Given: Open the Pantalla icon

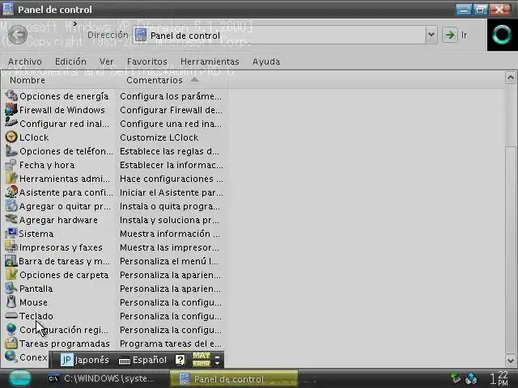Looking at the screenshot, I should coord(11,289).
